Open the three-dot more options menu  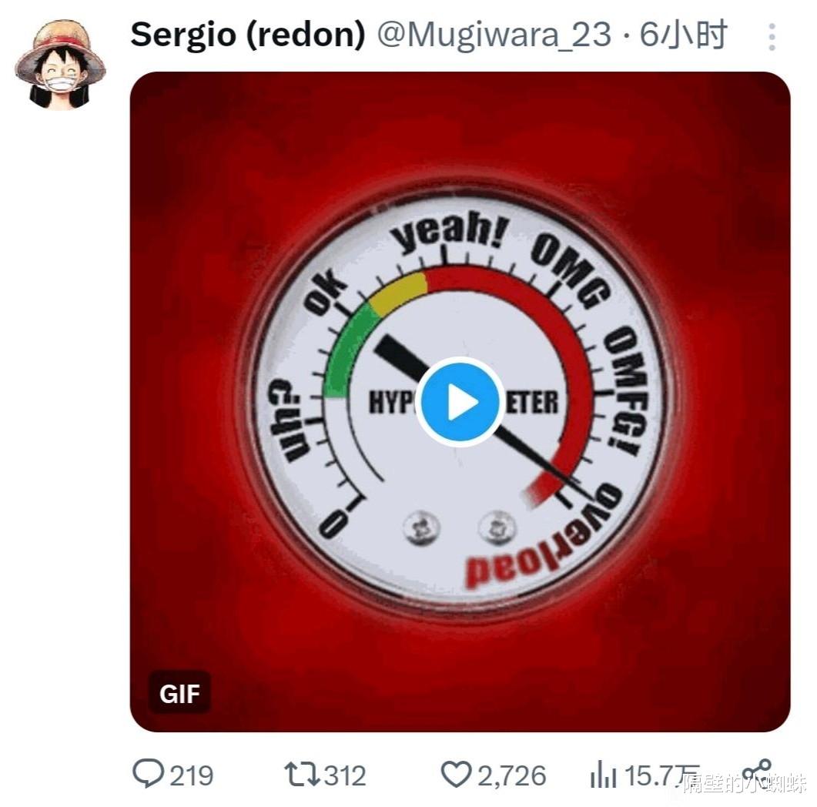(x=772, y=37)
